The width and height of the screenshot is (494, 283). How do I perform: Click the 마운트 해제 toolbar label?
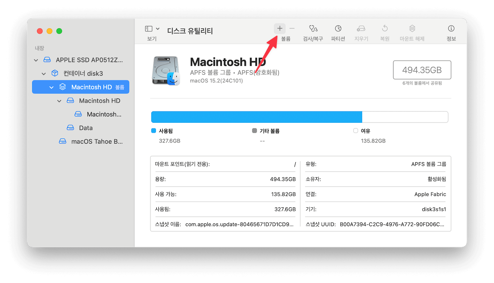(412, 39)
